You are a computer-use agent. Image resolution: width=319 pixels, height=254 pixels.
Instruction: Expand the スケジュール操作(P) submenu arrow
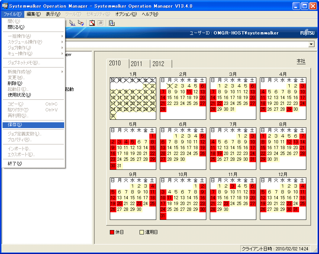(x=62, y=42)
